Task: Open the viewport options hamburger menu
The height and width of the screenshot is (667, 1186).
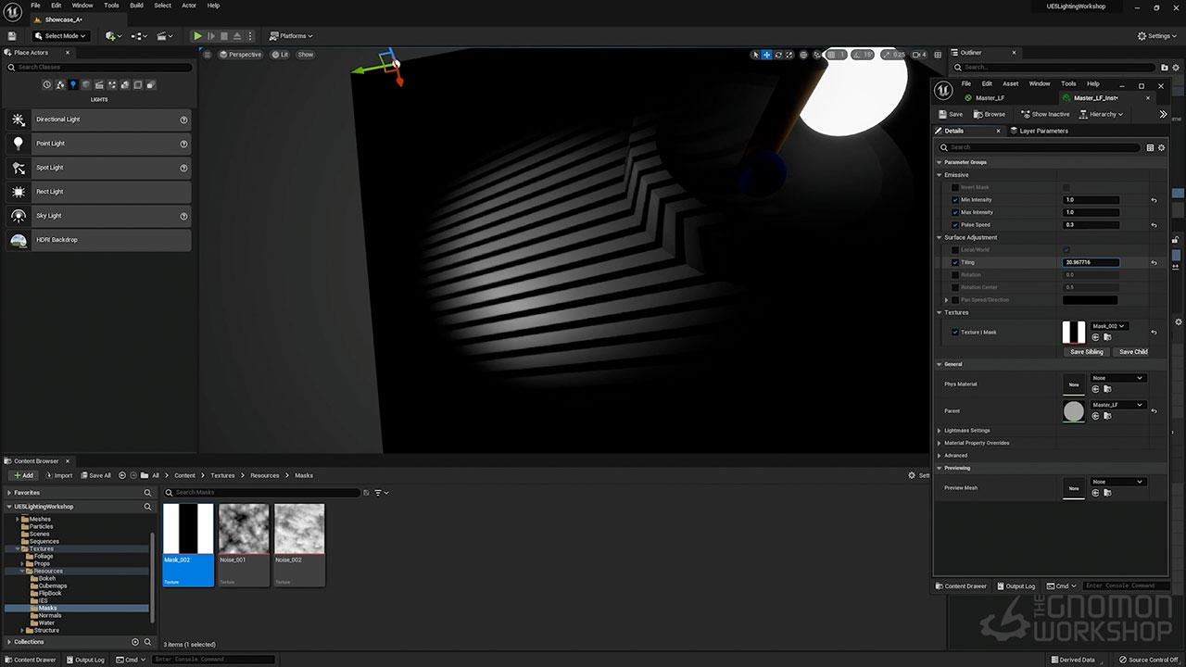Action: pyautogui.click(x=208, y=55)
